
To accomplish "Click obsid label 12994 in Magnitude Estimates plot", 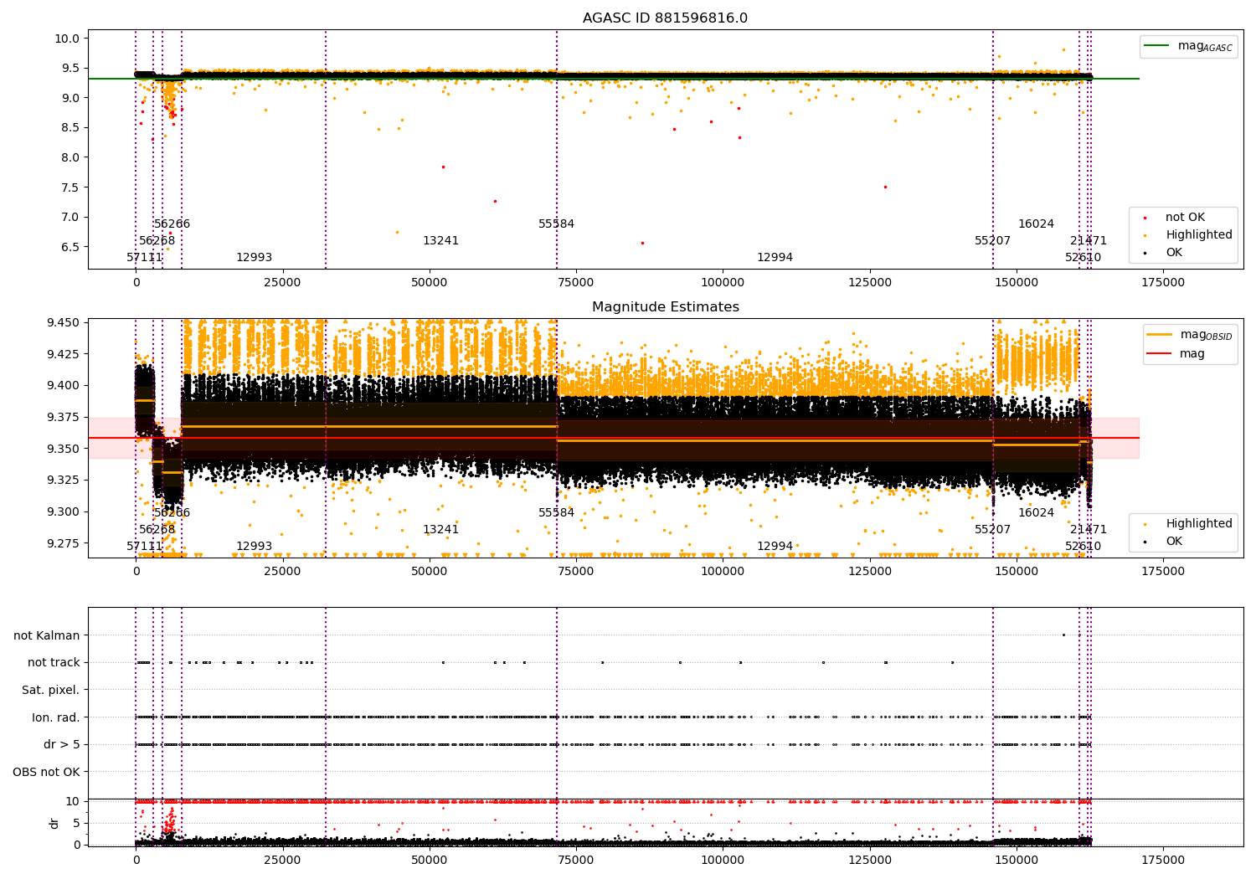I will [775, 547].
